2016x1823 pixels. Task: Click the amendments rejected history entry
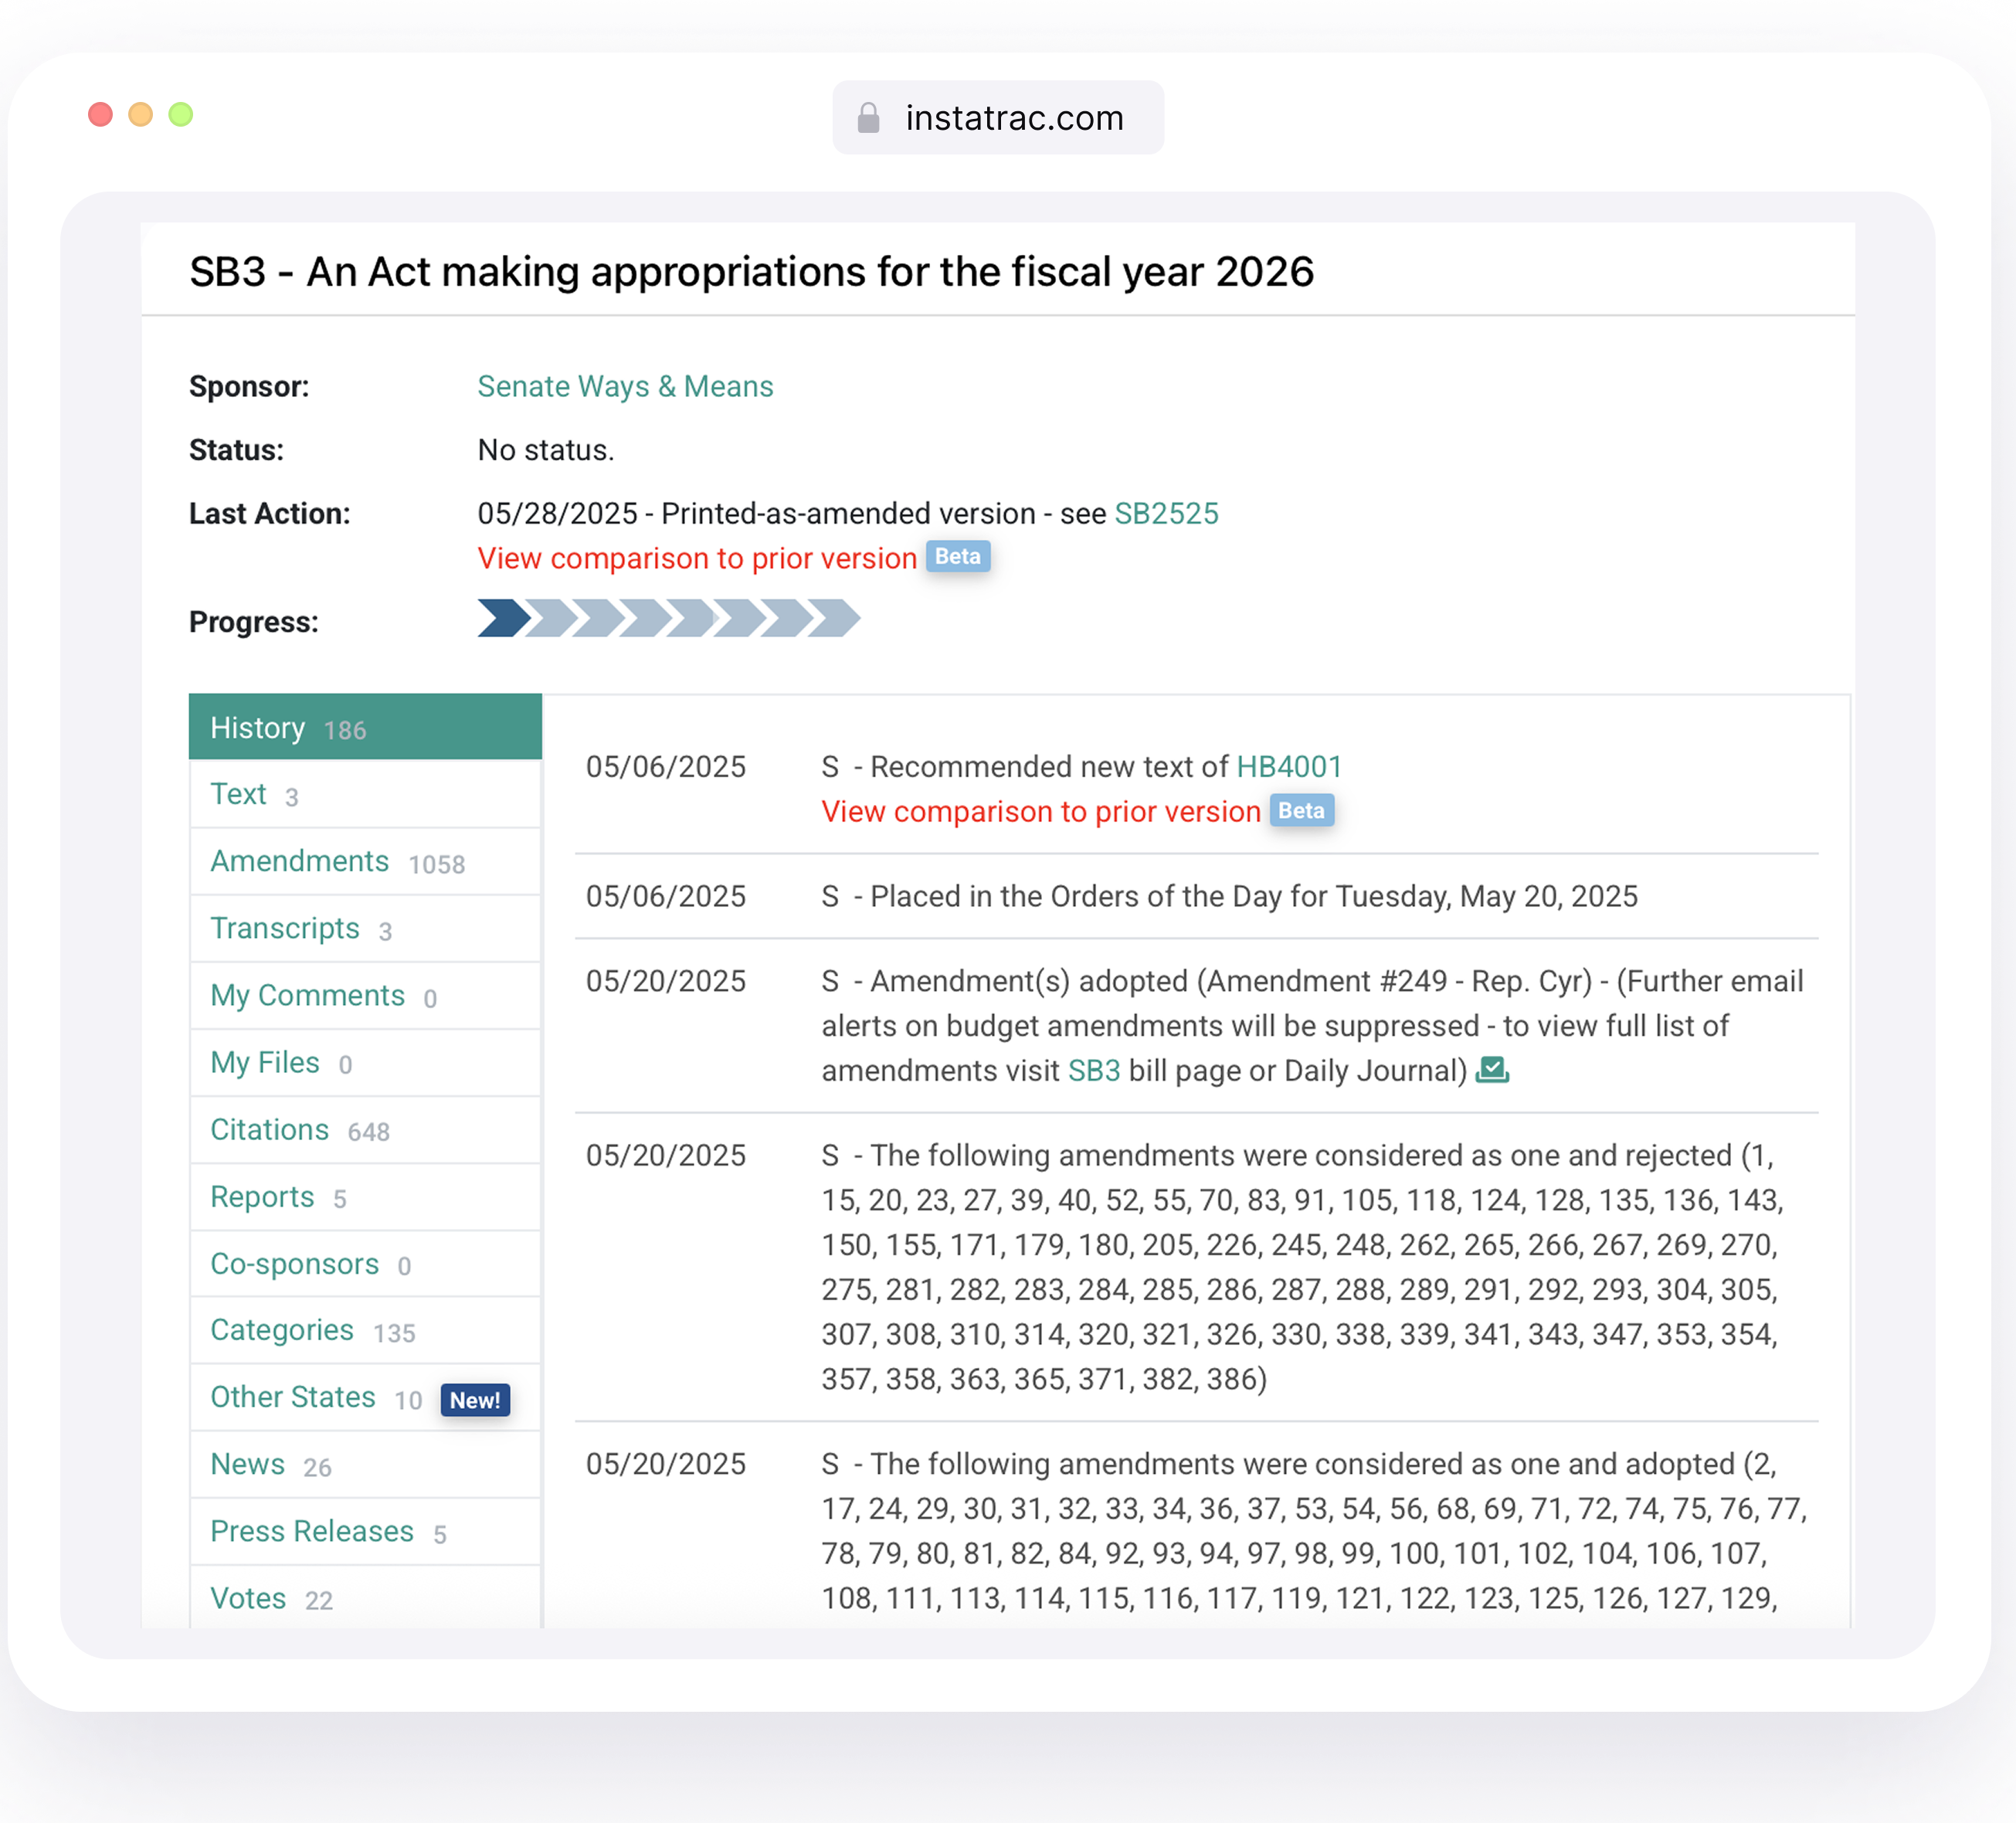point(1196,1266)
